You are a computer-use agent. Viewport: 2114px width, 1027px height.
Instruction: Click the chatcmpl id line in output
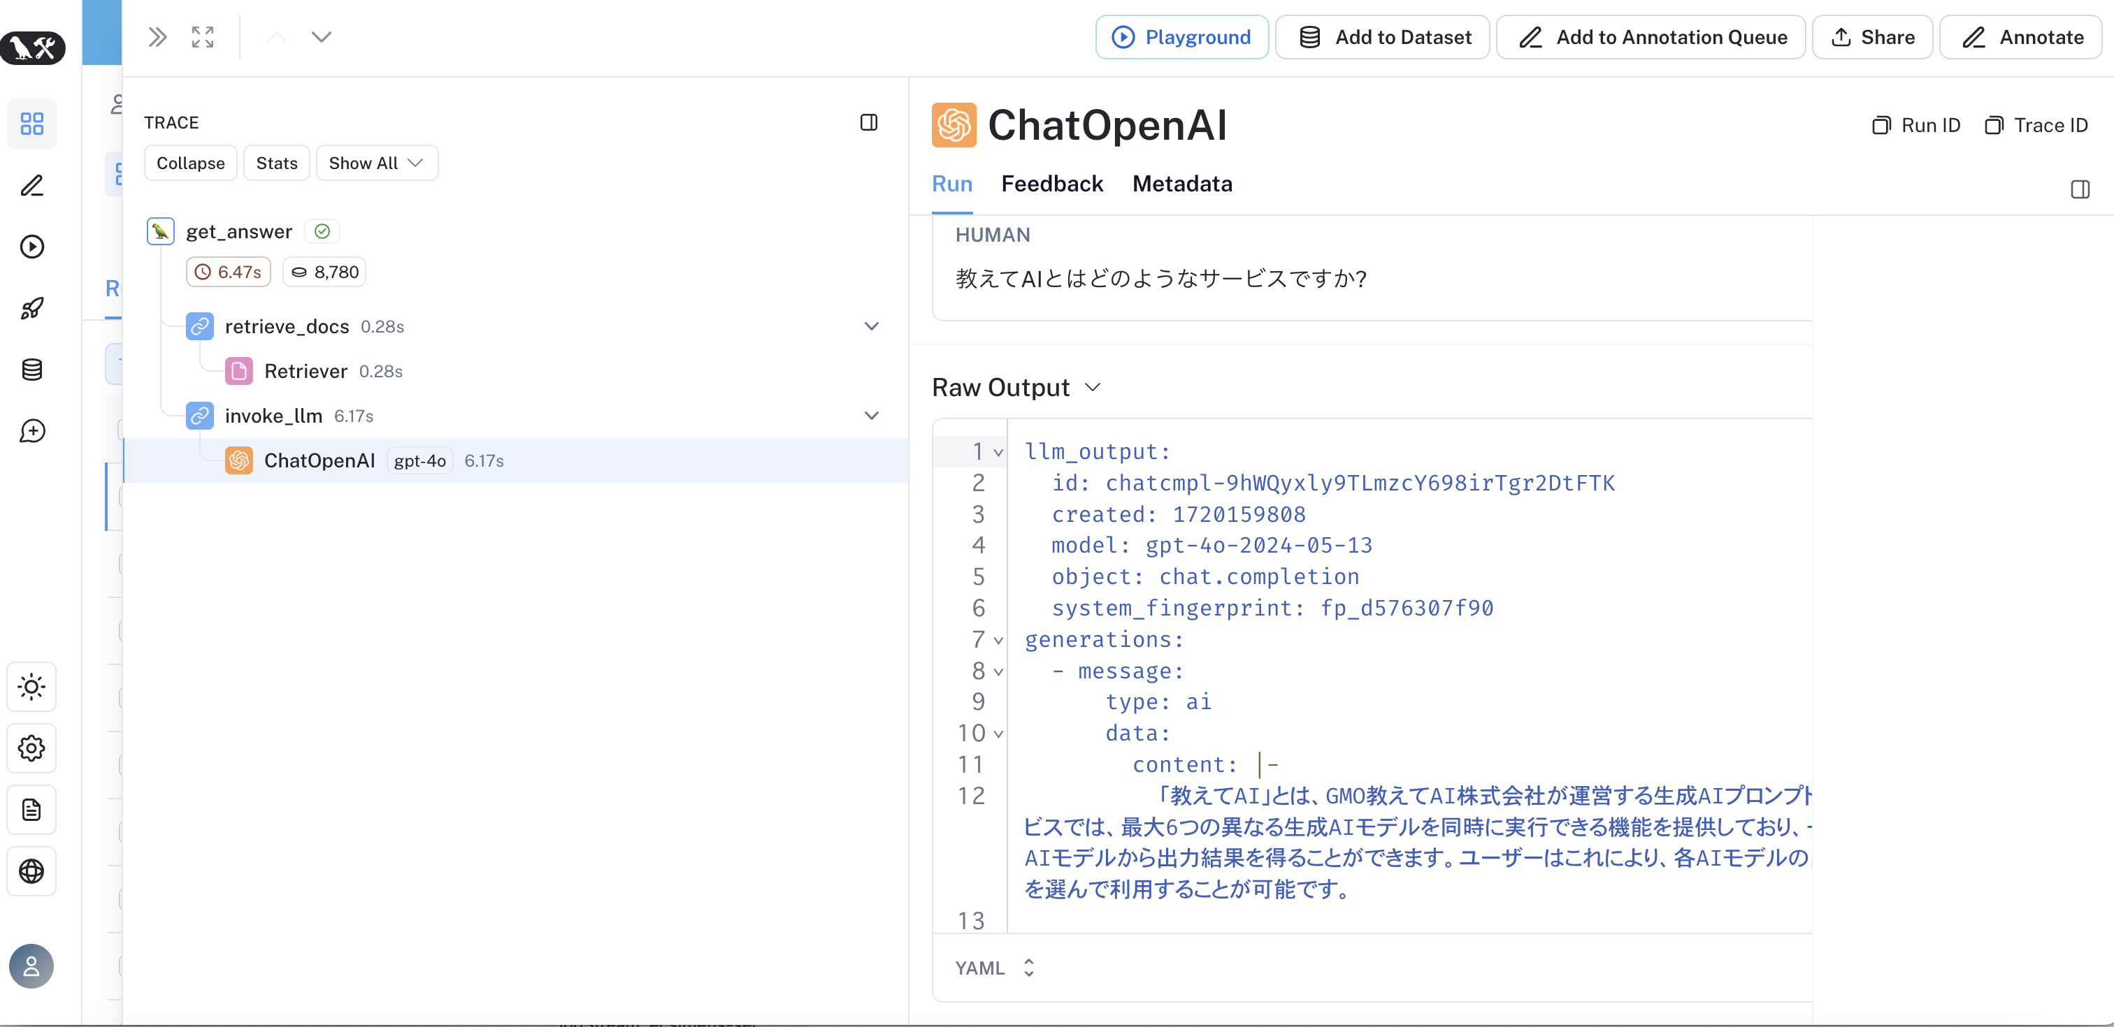pos(1332,483)
